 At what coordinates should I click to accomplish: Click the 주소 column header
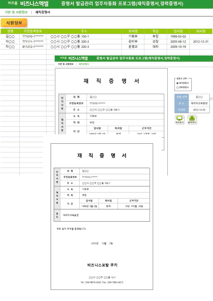[x=84, y=31]
